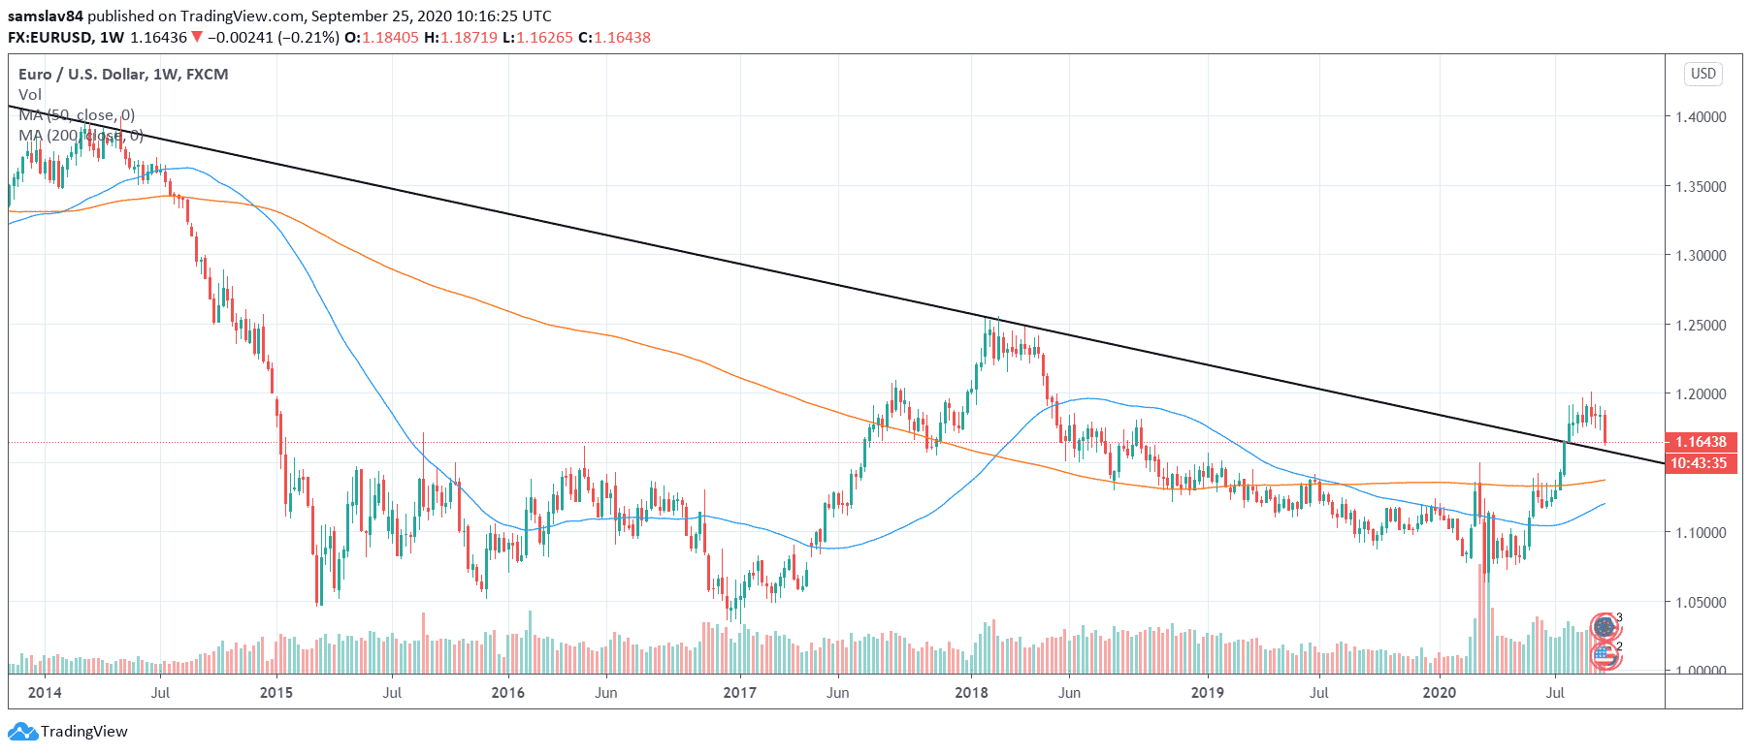The height and width of the screenshot is (754, 1751).
Task: Click the 1.40000 price scale label
Action: [x=1701, y=117]
